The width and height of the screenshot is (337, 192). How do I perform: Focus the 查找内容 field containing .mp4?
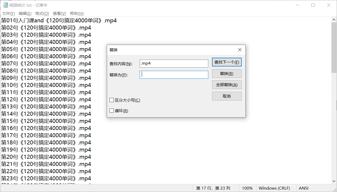click(x=174, y=64)
